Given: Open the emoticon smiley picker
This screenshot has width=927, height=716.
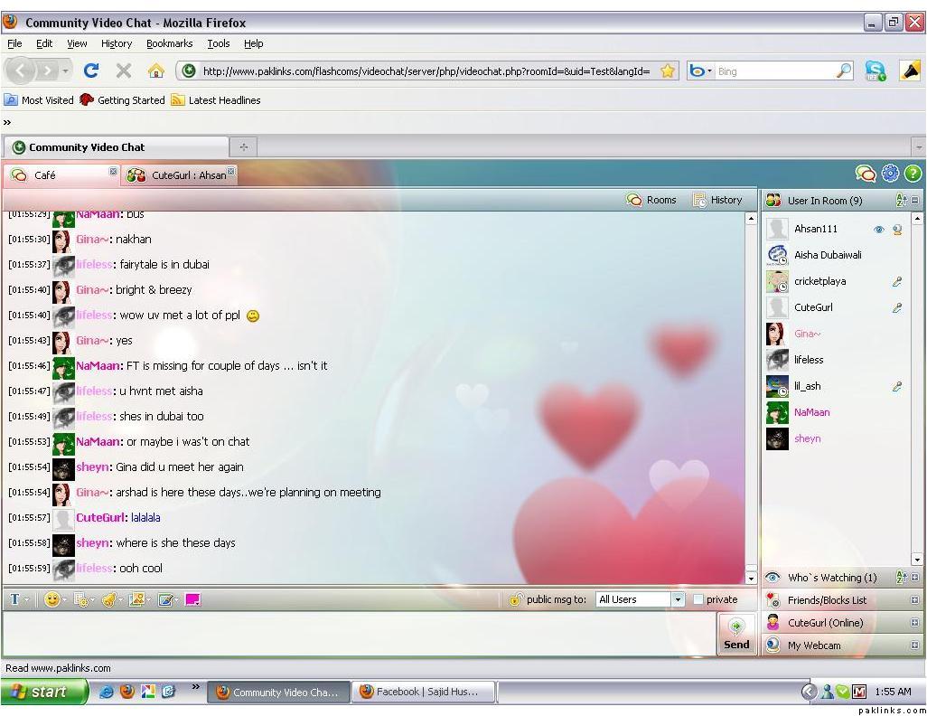Looking at the screenshot, I should click(x=52, y=599).
